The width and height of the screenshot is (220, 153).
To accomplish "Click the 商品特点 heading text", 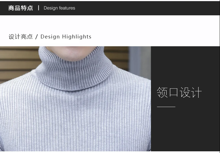I will click(21, 8).
